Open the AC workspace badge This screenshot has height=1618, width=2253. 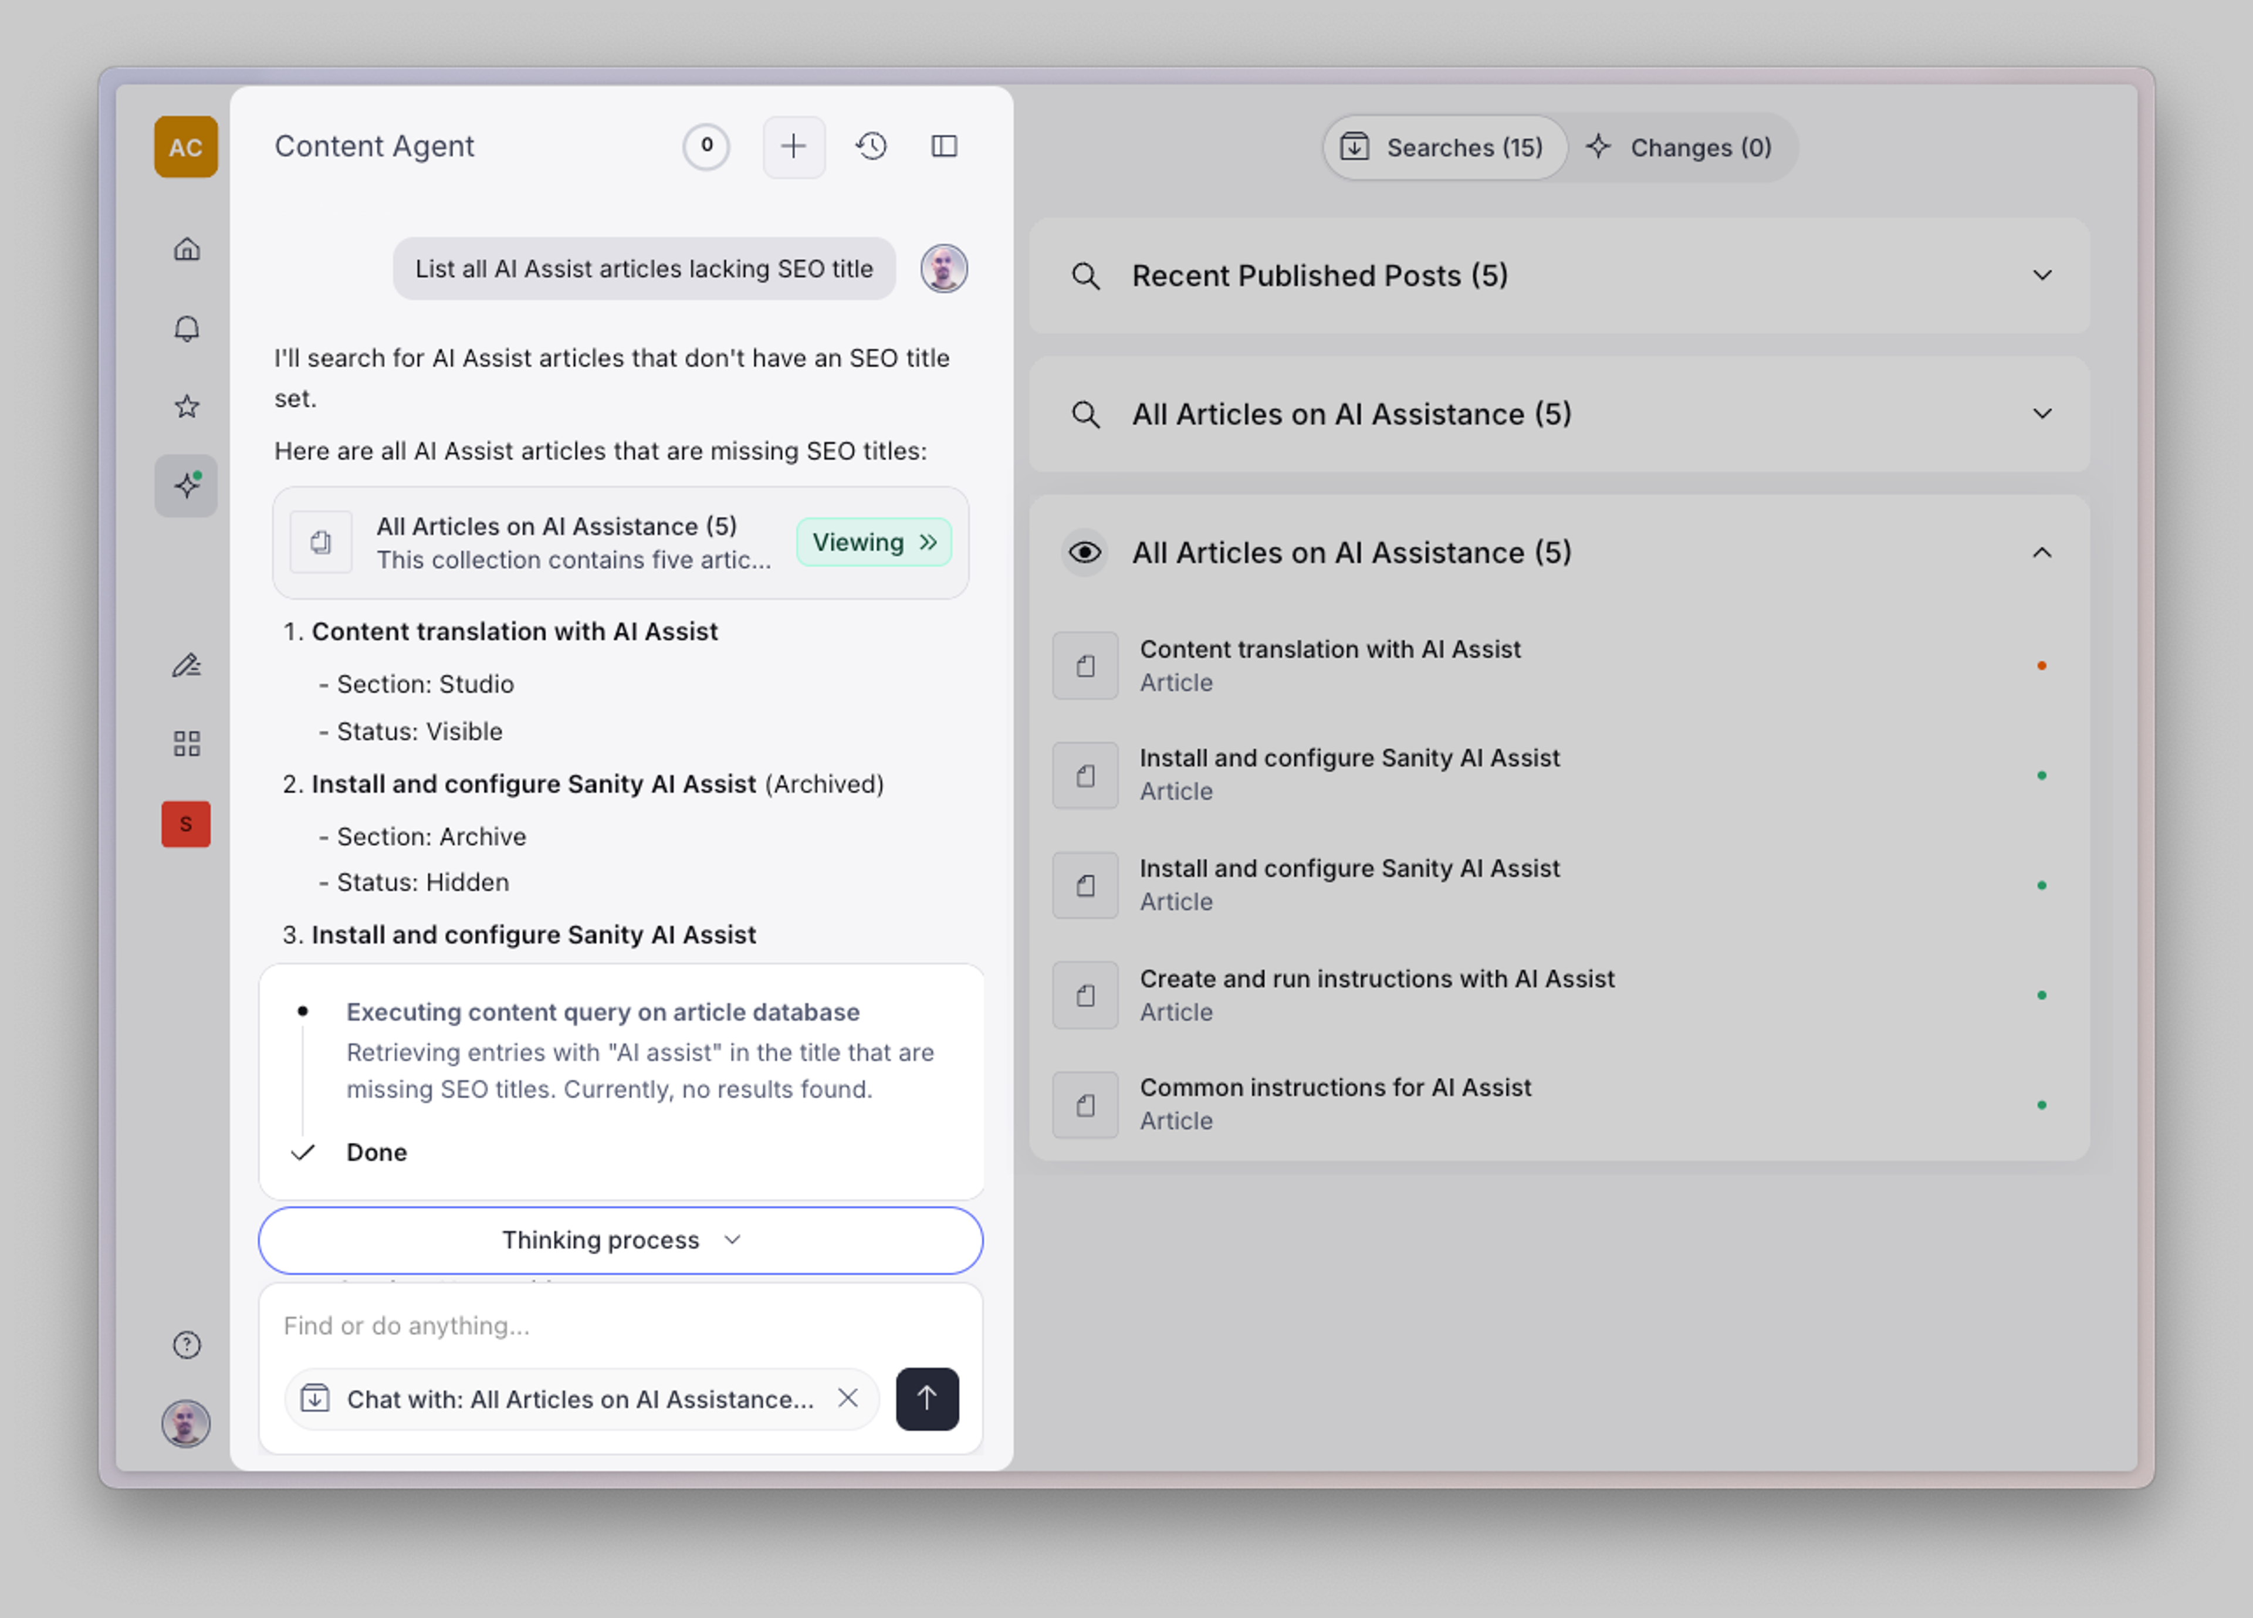click(x=186, y=147)
